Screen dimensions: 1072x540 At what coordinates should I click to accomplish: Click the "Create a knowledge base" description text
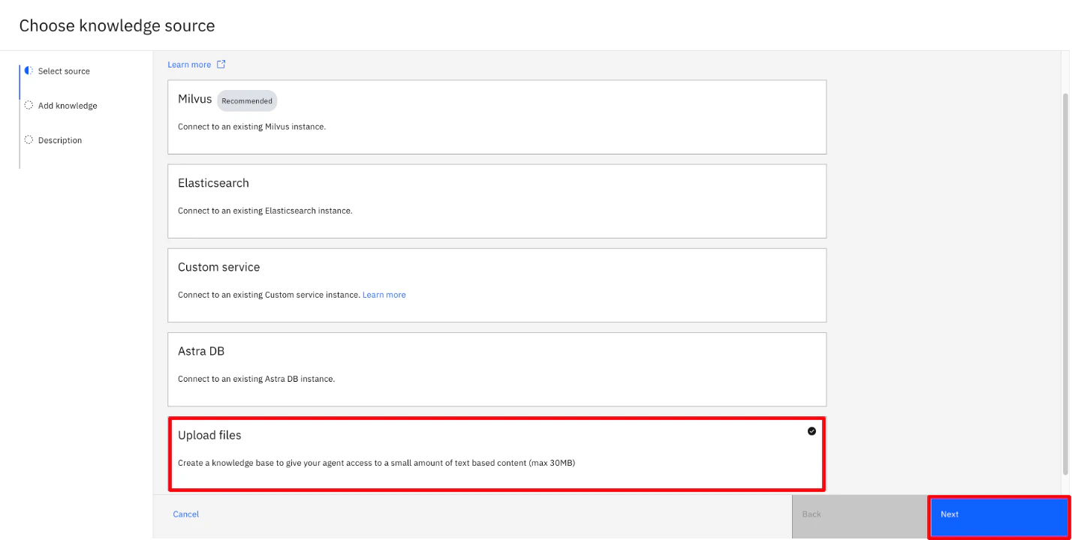376,463
